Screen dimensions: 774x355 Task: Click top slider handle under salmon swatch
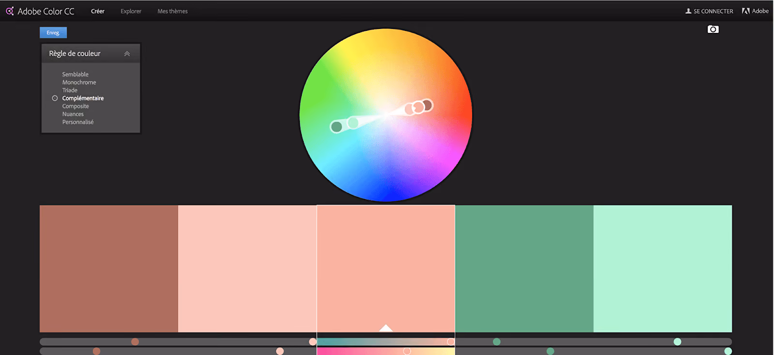[x=451, y=342]
